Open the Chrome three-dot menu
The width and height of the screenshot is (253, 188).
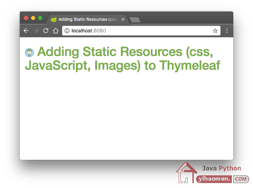pos(227,31)
